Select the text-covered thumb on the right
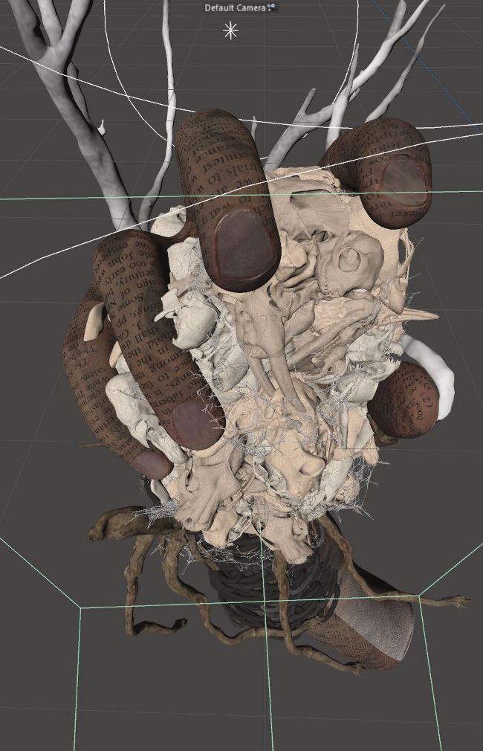This screenshot has height=751, width=483. click(403, 399)
